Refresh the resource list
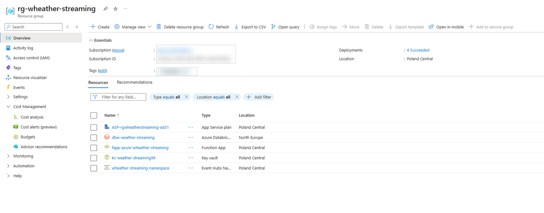544x213 pixels. 219,27
